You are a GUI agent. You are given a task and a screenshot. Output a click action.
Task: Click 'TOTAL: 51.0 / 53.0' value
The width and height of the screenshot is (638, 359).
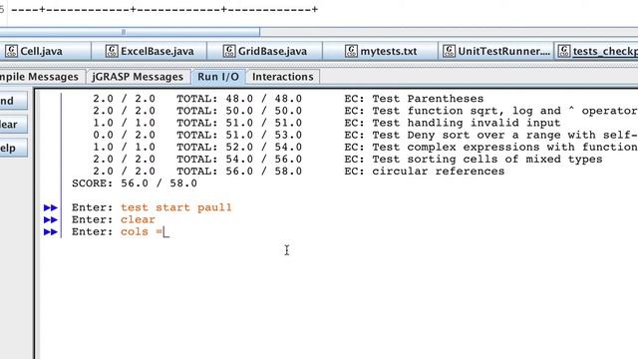coord(239,136)
